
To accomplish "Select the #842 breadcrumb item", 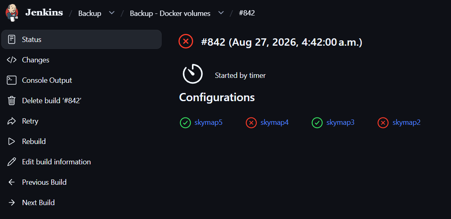I will 247,13.
